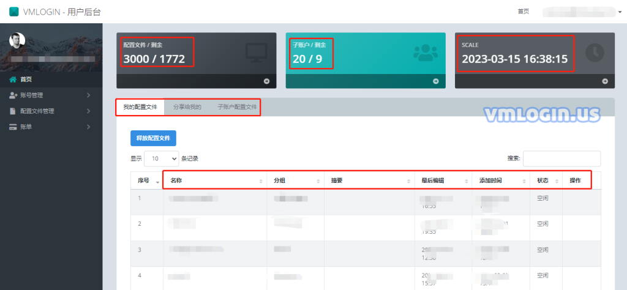
Task: Expand the 账单 chevron arrow
Action: click(x=88, y=127)
